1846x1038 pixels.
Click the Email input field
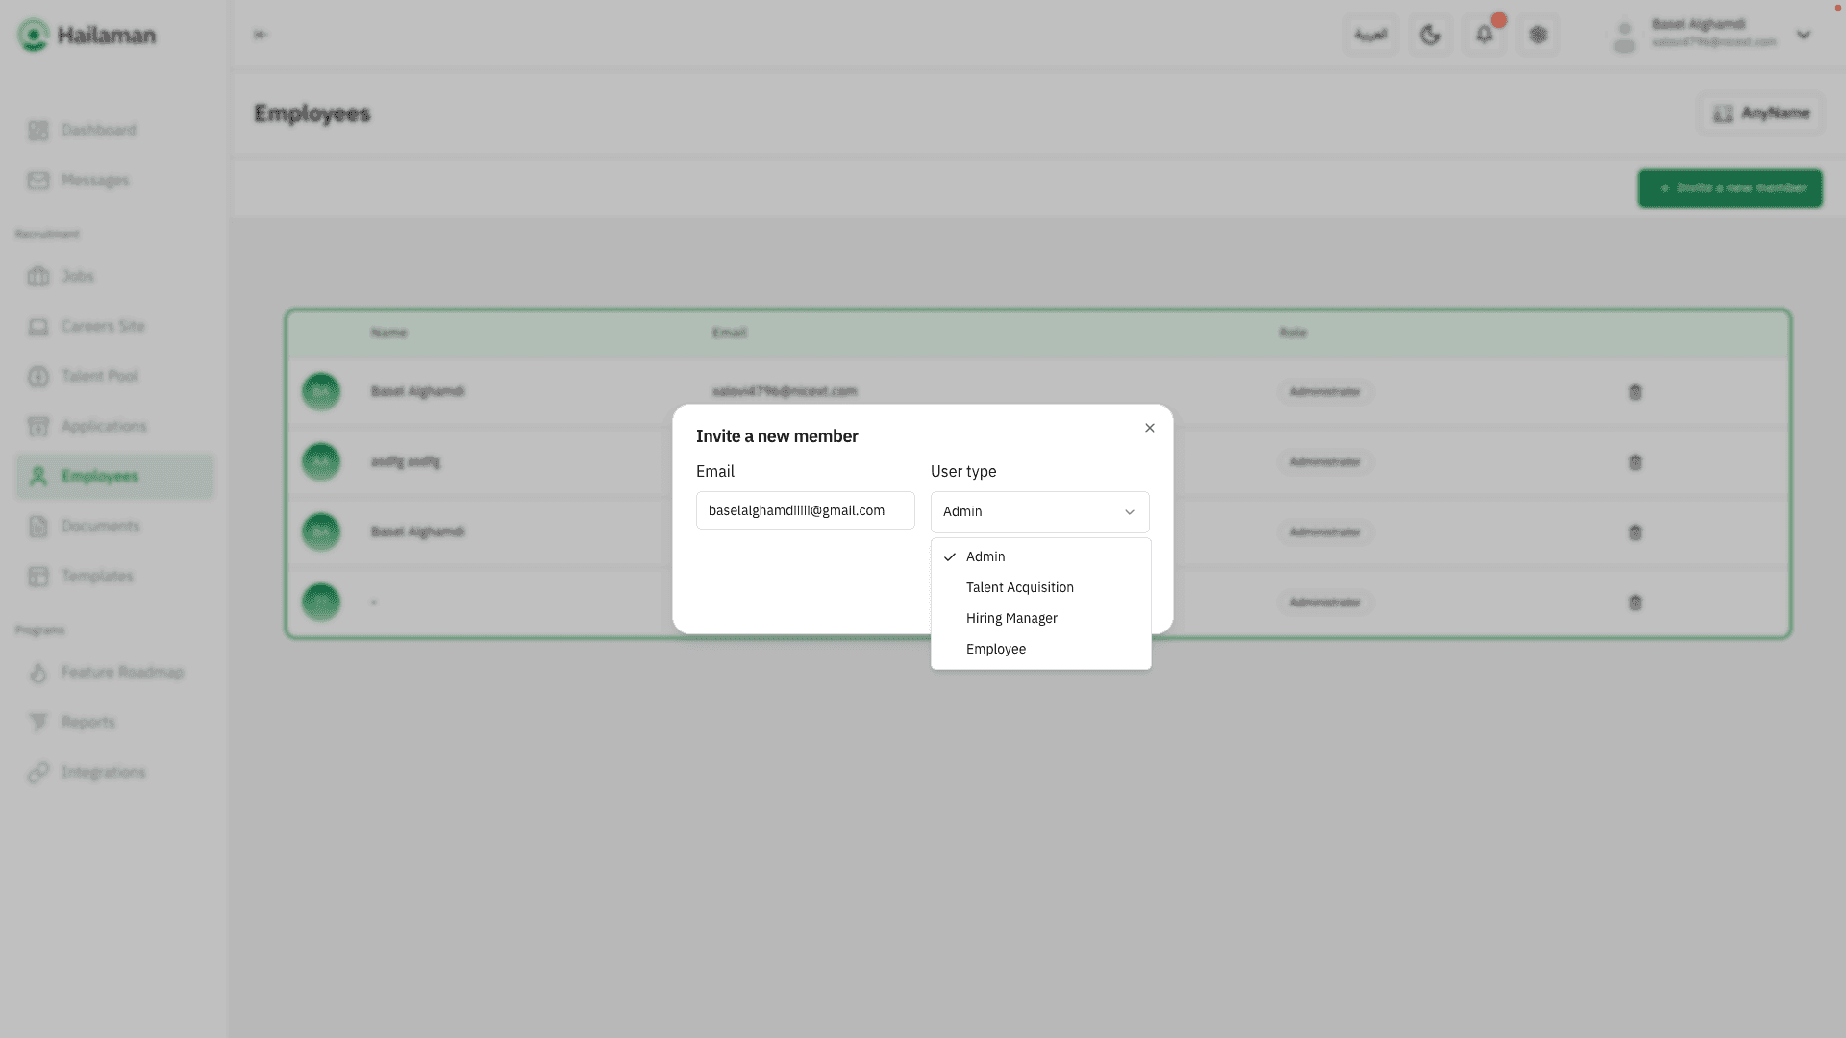tap(805, 510)
